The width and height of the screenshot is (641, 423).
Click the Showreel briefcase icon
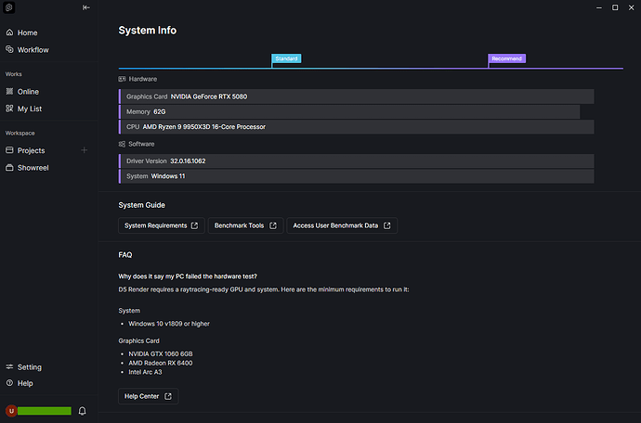click(x=9, y=167)
